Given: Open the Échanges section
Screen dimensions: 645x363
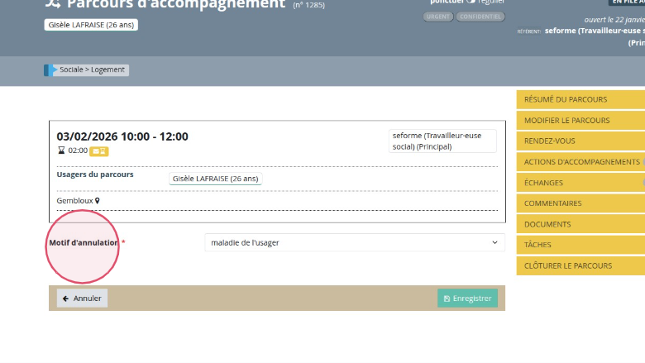Looking at the screenshot, I should [x=579, y=183].
